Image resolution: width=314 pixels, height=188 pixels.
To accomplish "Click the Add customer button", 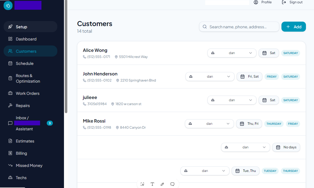I will (x=294, y=27).
